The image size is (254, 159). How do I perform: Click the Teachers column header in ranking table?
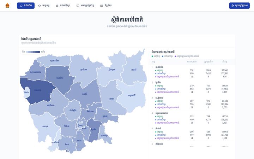tap(208, 61)
